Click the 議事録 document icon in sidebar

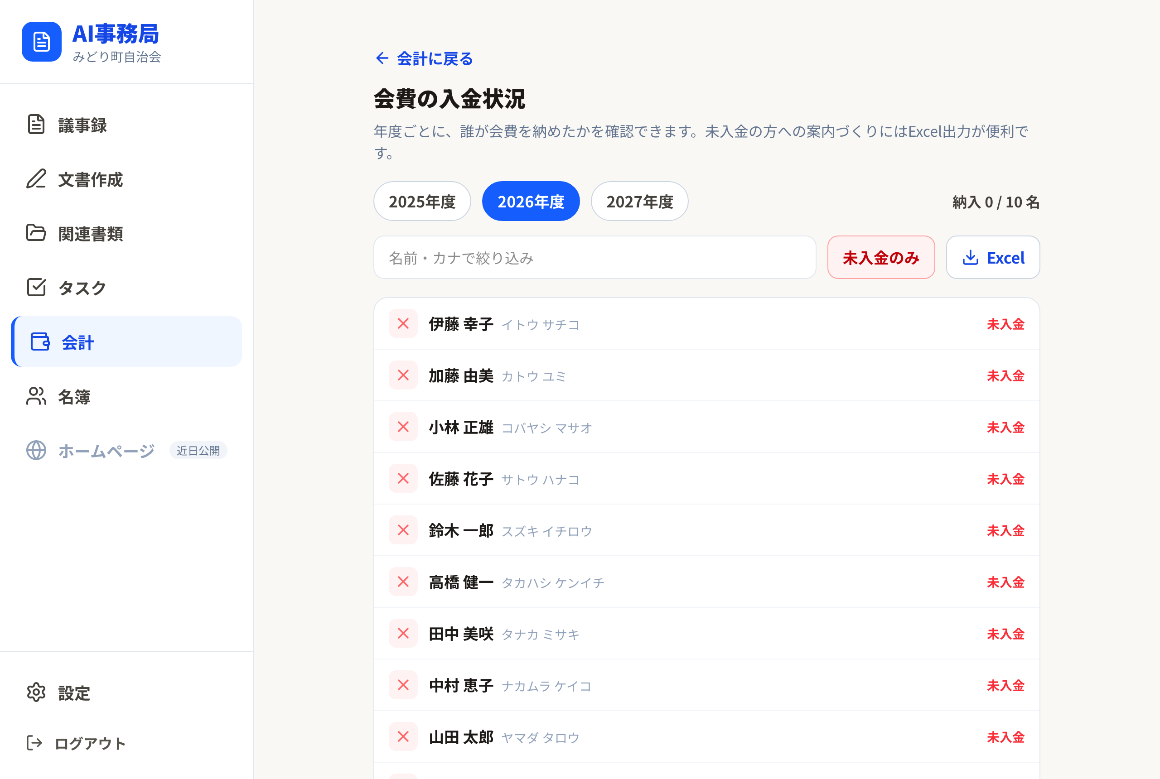click(36, 125)
